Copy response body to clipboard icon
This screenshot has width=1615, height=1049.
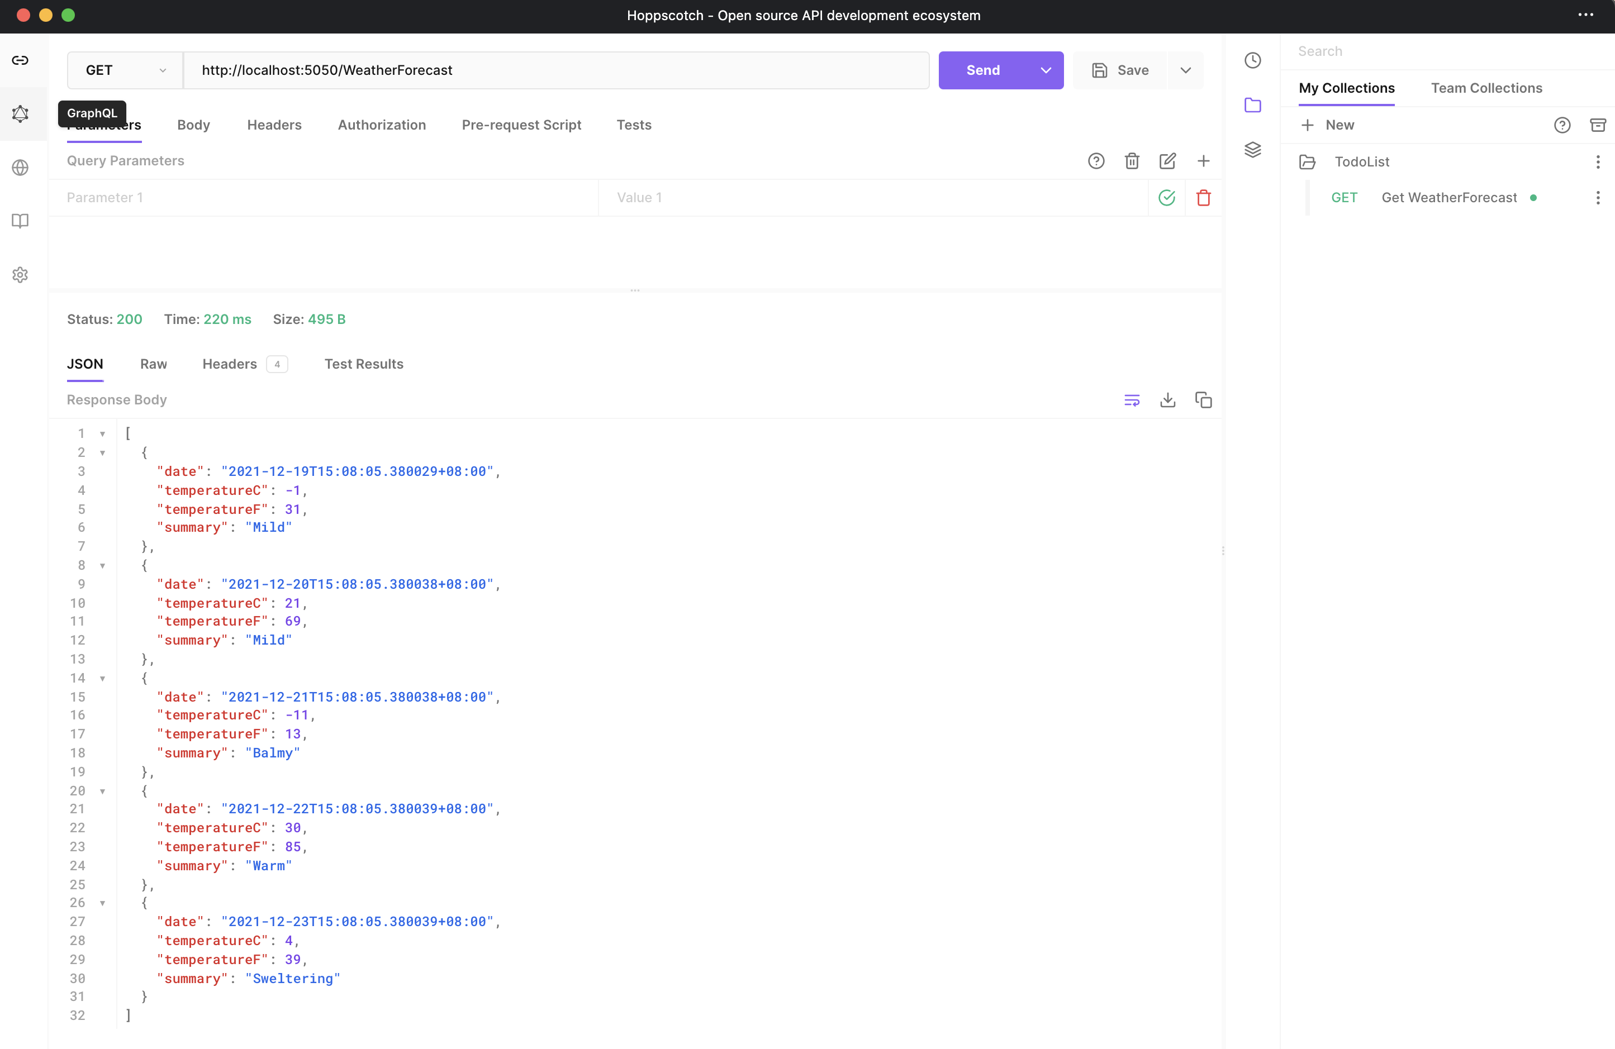click(x=1203, y=400)
